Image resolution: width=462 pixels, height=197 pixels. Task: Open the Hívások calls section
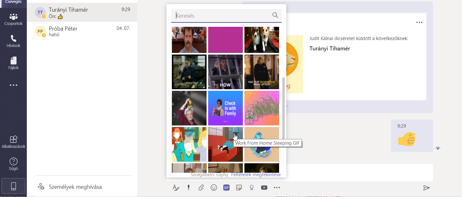pyautogui.click(x=13, y=41)
